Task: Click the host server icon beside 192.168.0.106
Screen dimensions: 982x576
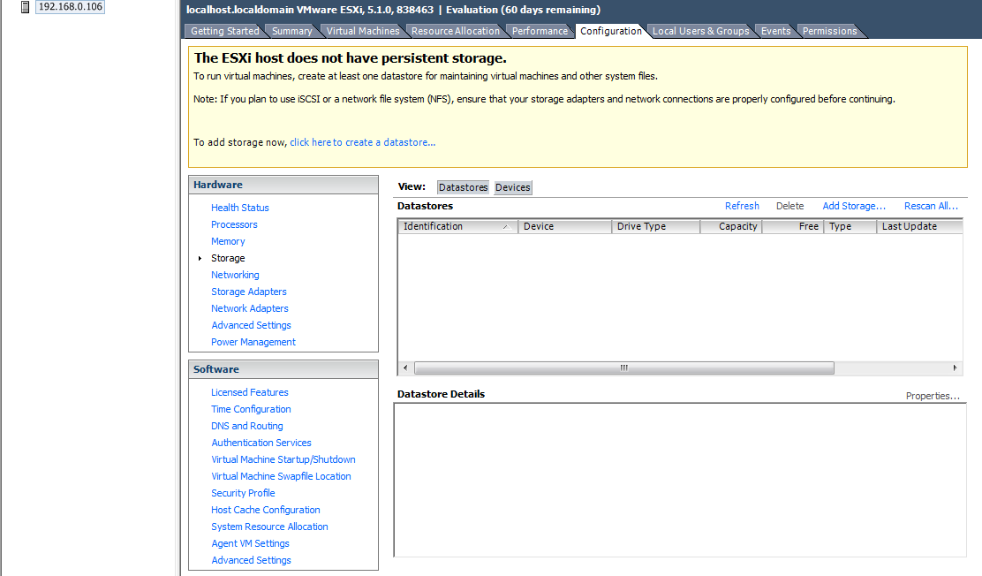Action: click(25, 7)
